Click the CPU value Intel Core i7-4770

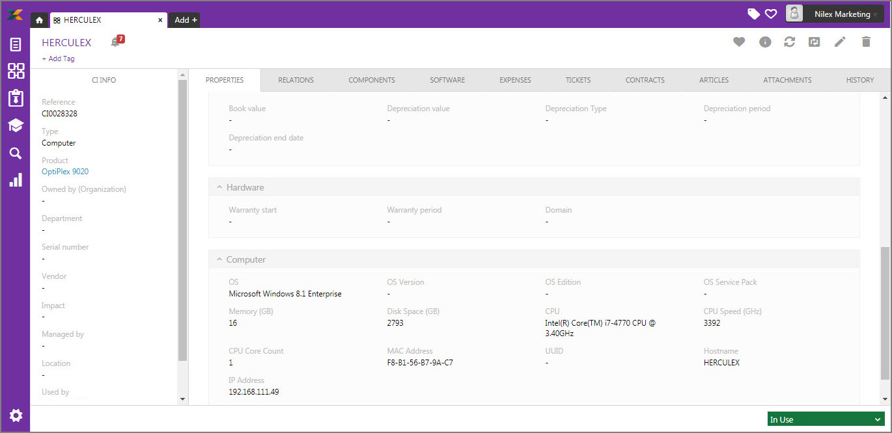[x=600, y=328]
